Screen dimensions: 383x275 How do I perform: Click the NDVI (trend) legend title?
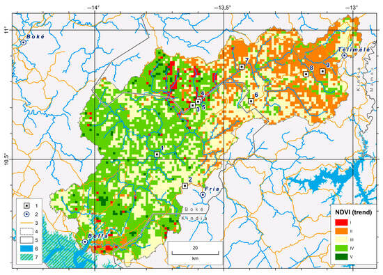point(353,212)
